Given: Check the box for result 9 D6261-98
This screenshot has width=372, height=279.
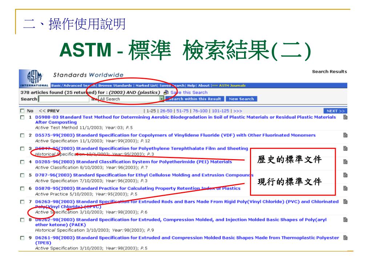Looking at the screenshot, I should 22,238.
